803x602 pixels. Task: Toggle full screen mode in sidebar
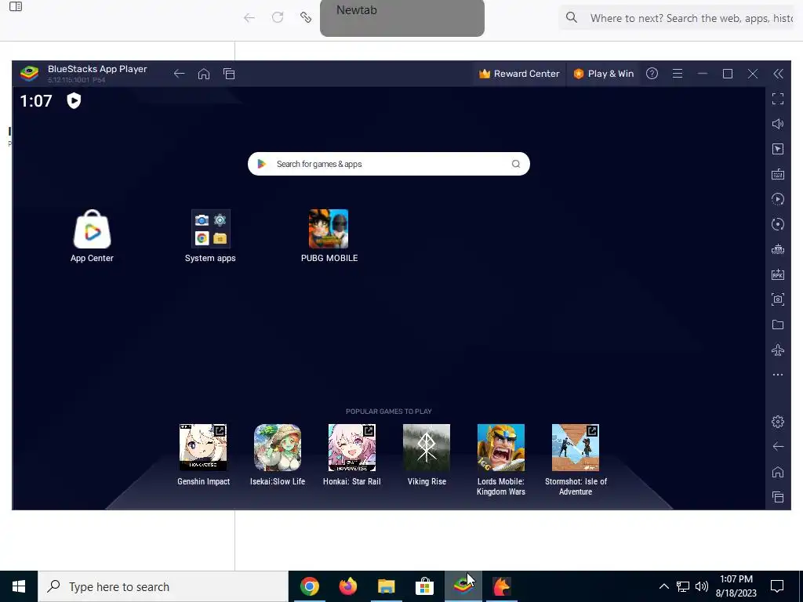[x=778, y=99]
